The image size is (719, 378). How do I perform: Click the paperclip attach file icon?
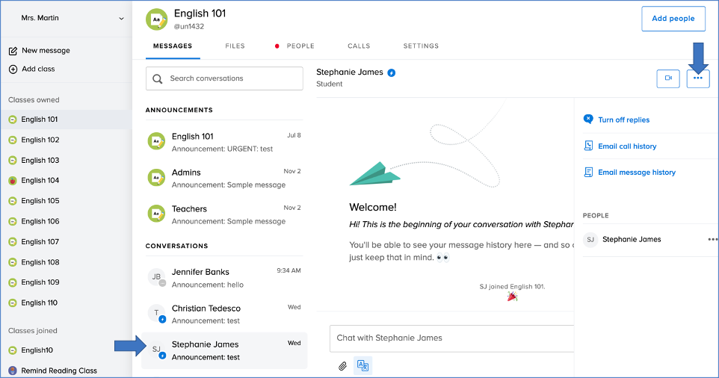point(342,365)
